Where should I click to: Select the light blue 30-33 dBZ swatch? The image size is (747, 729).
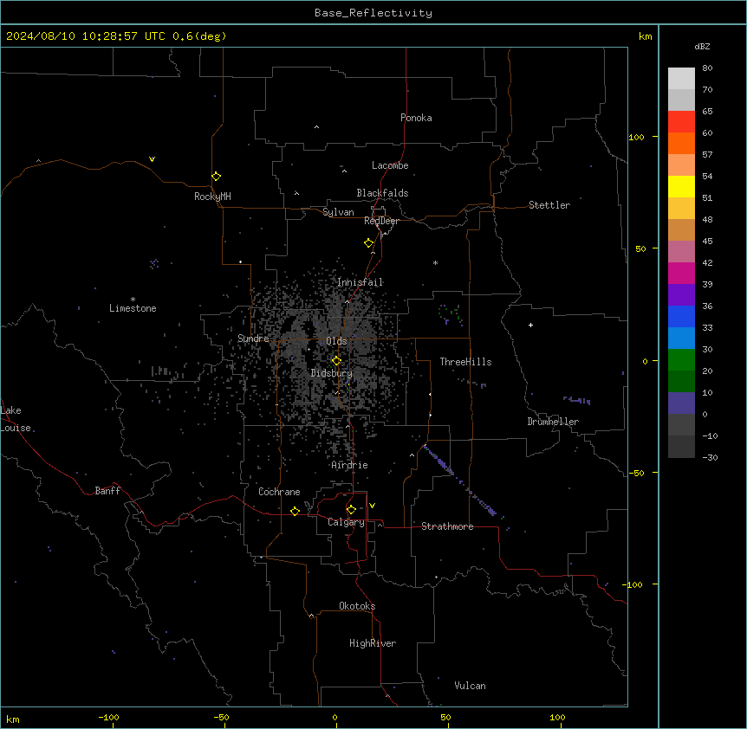coord(681,338)
